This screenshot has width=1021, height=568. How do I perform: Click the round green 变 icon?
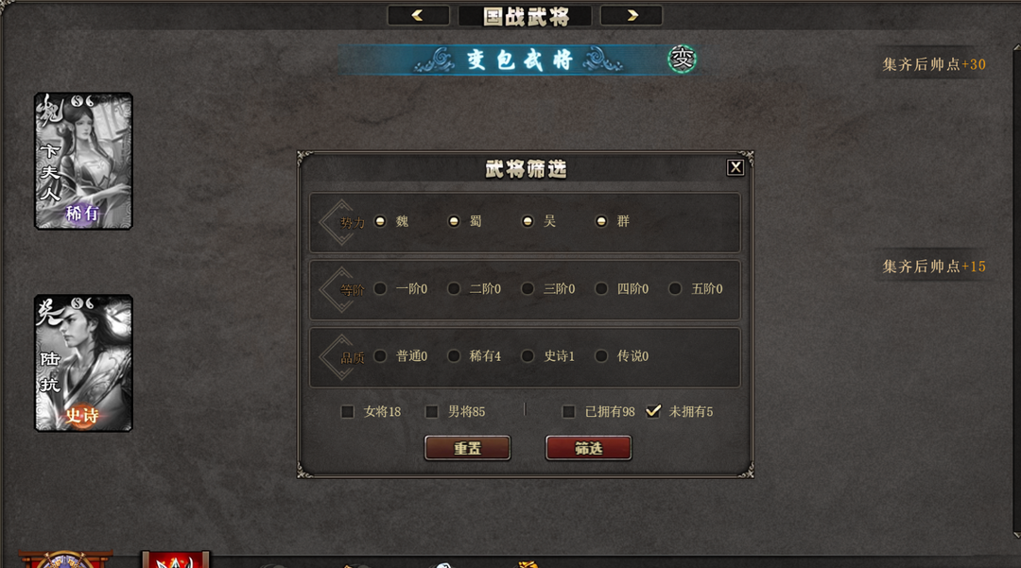[x=683, y=60]
